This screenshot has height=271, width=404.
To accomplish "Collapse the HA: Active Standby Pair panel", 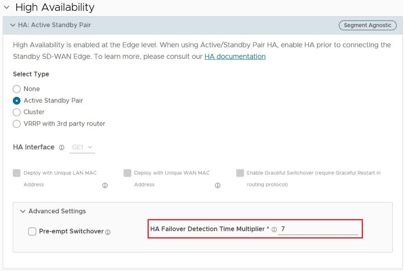I will click(x=12, y=25).
